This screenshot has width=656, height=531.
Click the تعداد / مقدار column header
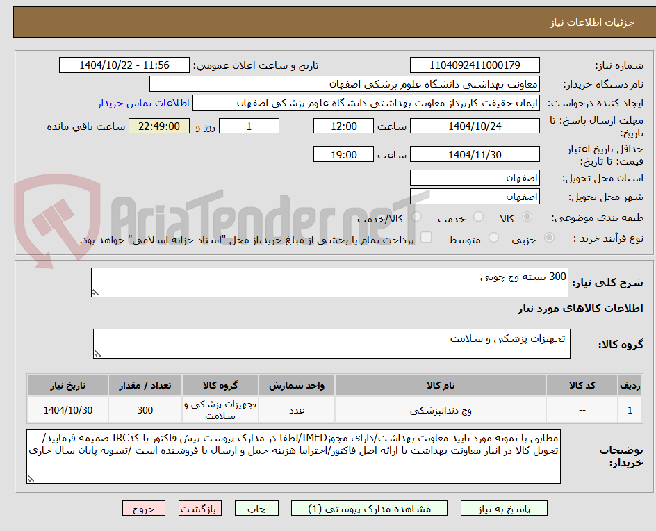tap(145, 385)
